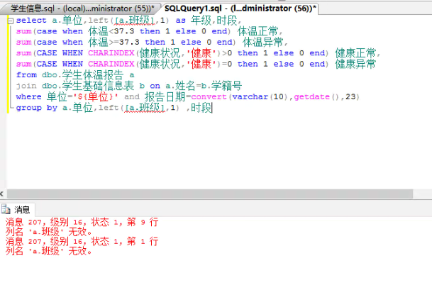This screenshot has width=432, height=285.
Task: Click 体温>=37.3 condition
Action: [113, 42]
